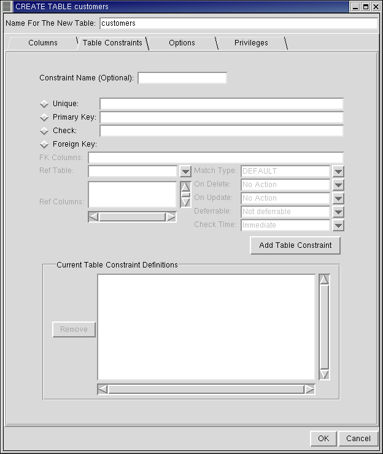Click Ref Columns scroll up arrow

point(185,187)
